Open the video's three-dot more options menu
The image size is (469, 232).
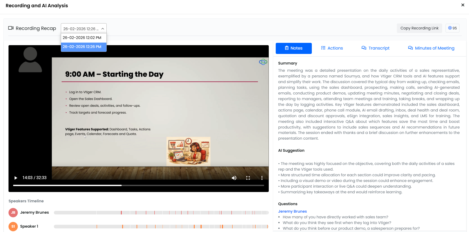(x=262, y=178)
